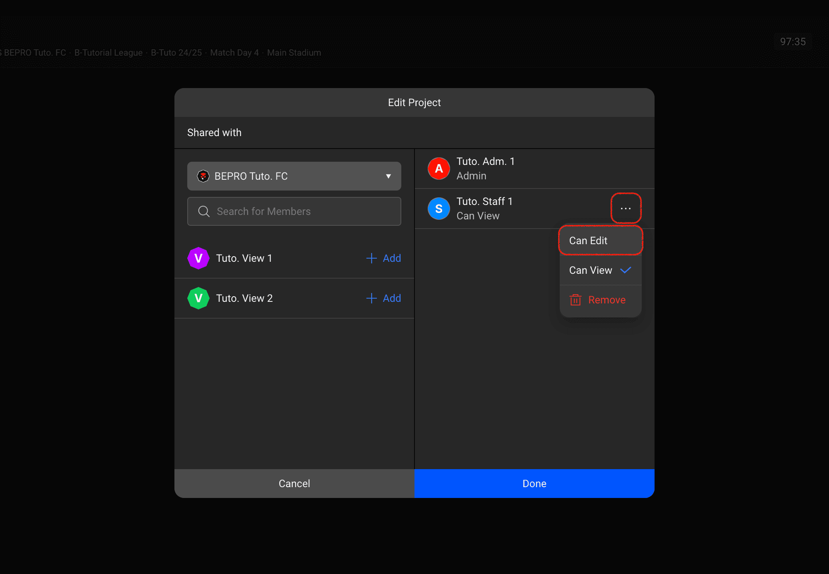Image resolution: width=829 pixels, height=574 pixels.
Task: Click the green V avatar of Tuto. View 2
Action: pyautogui.click(x=198, y=298)
